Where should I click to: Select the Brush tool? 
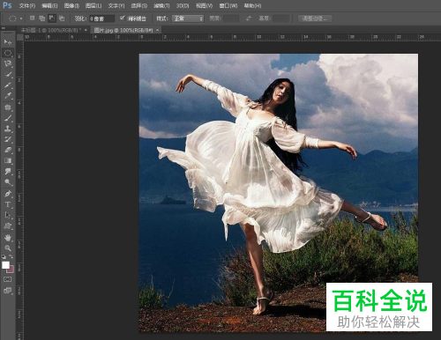(8, 118)
